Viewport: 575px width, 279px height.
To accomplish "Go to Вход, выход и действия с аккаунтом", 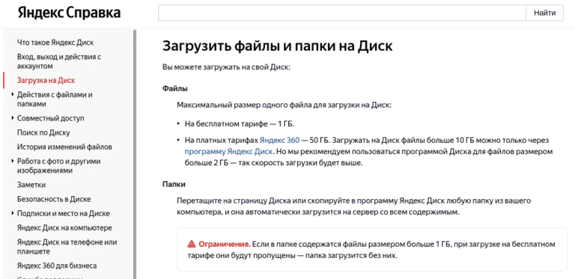I will 59,61.
